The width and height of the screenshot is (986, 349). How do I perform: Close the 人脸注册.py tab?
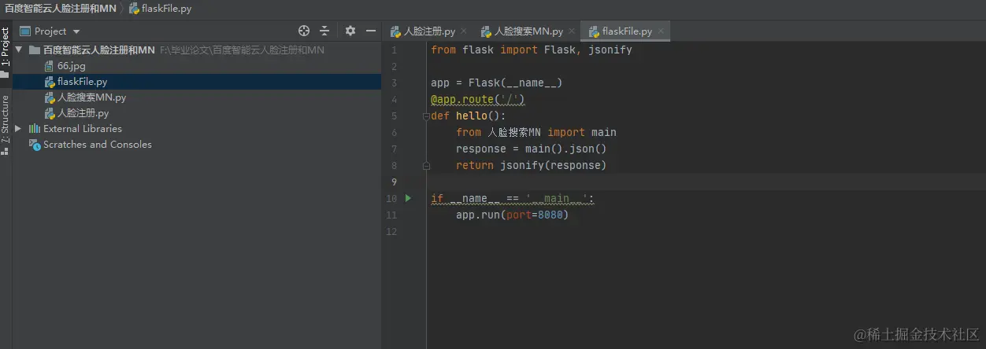click(465, 32)
